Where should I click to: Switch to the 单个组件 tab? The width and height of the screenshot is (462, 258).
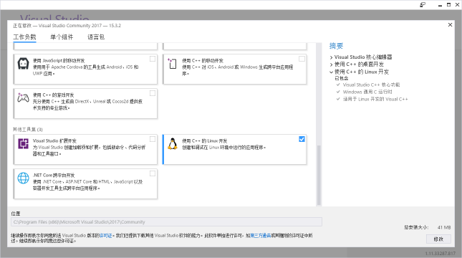click(62, 37)
